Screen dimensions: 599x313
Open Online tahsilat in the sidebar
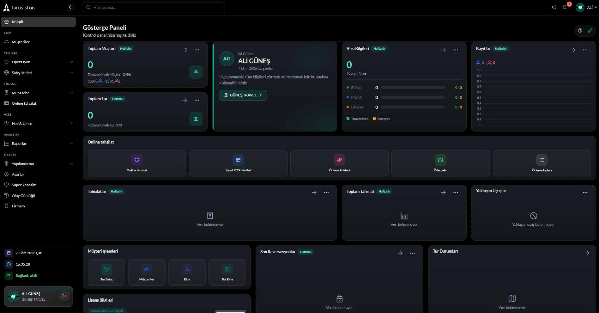pos(38,103)
